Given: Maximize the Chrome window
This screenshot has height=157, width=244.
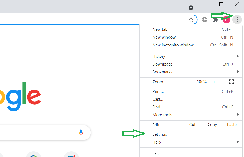Looking at the screenshot, I should (221, 4).
